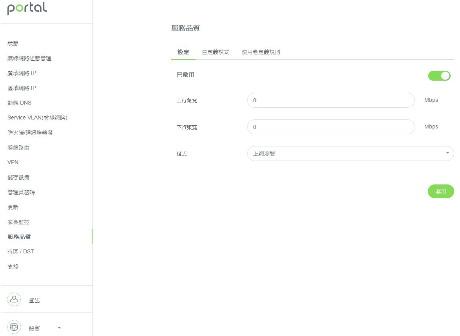Click the 套用 apply button
The width and height of the screenshot is (460, 336).
(441, 191)
